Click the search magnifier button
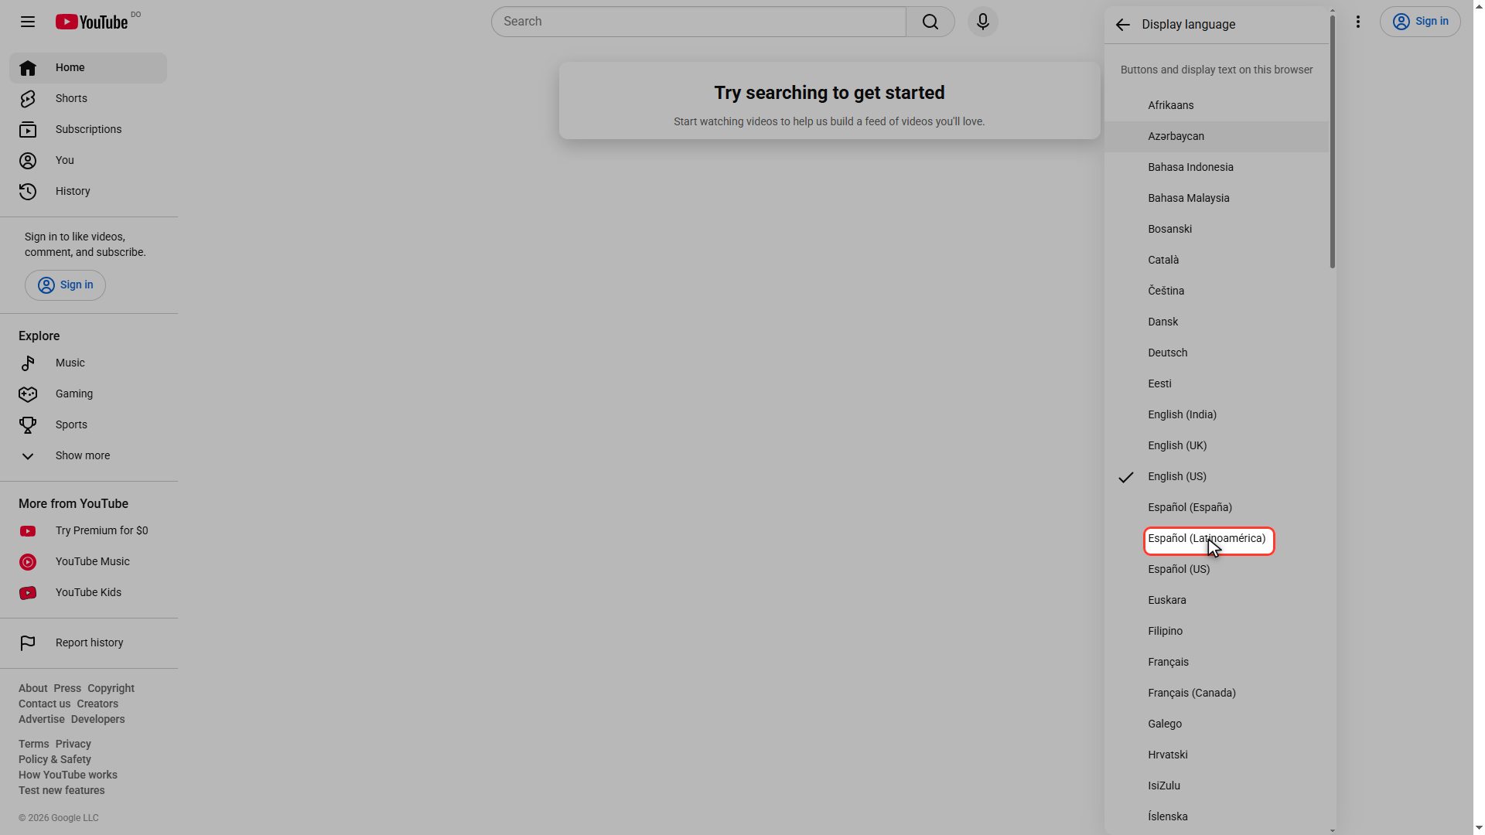 [930, 22]
